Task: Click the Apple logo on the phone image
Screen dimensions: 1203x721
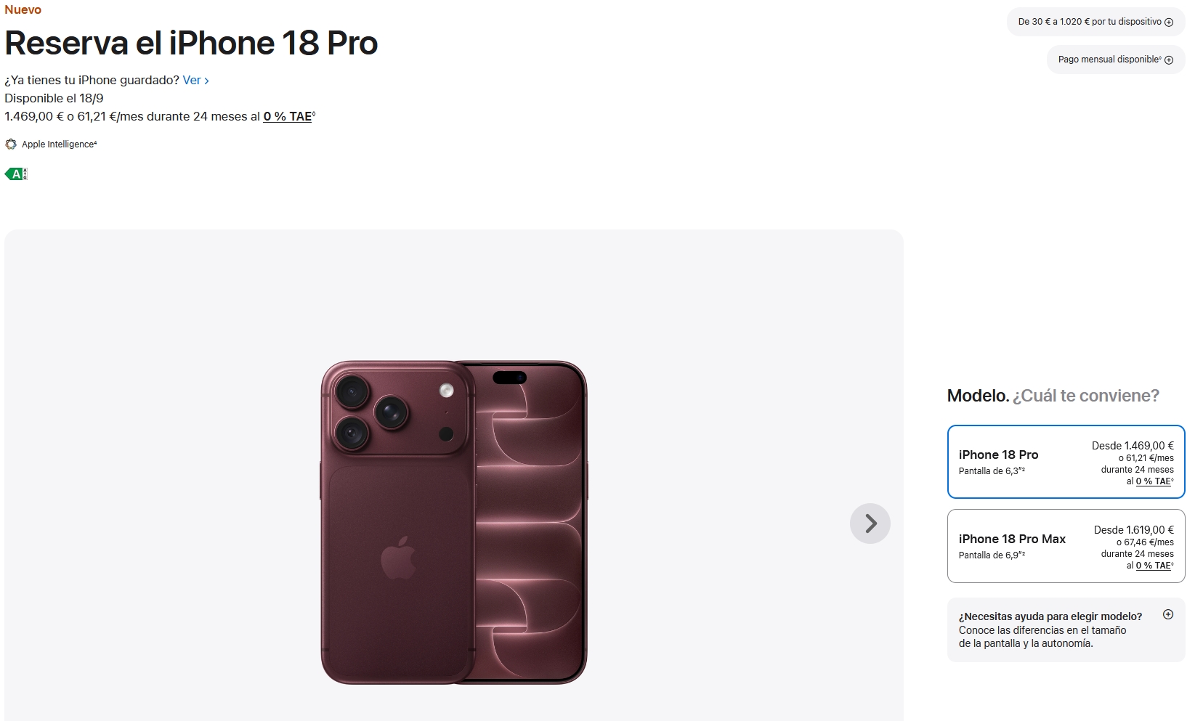Action: tap(399, 558)
